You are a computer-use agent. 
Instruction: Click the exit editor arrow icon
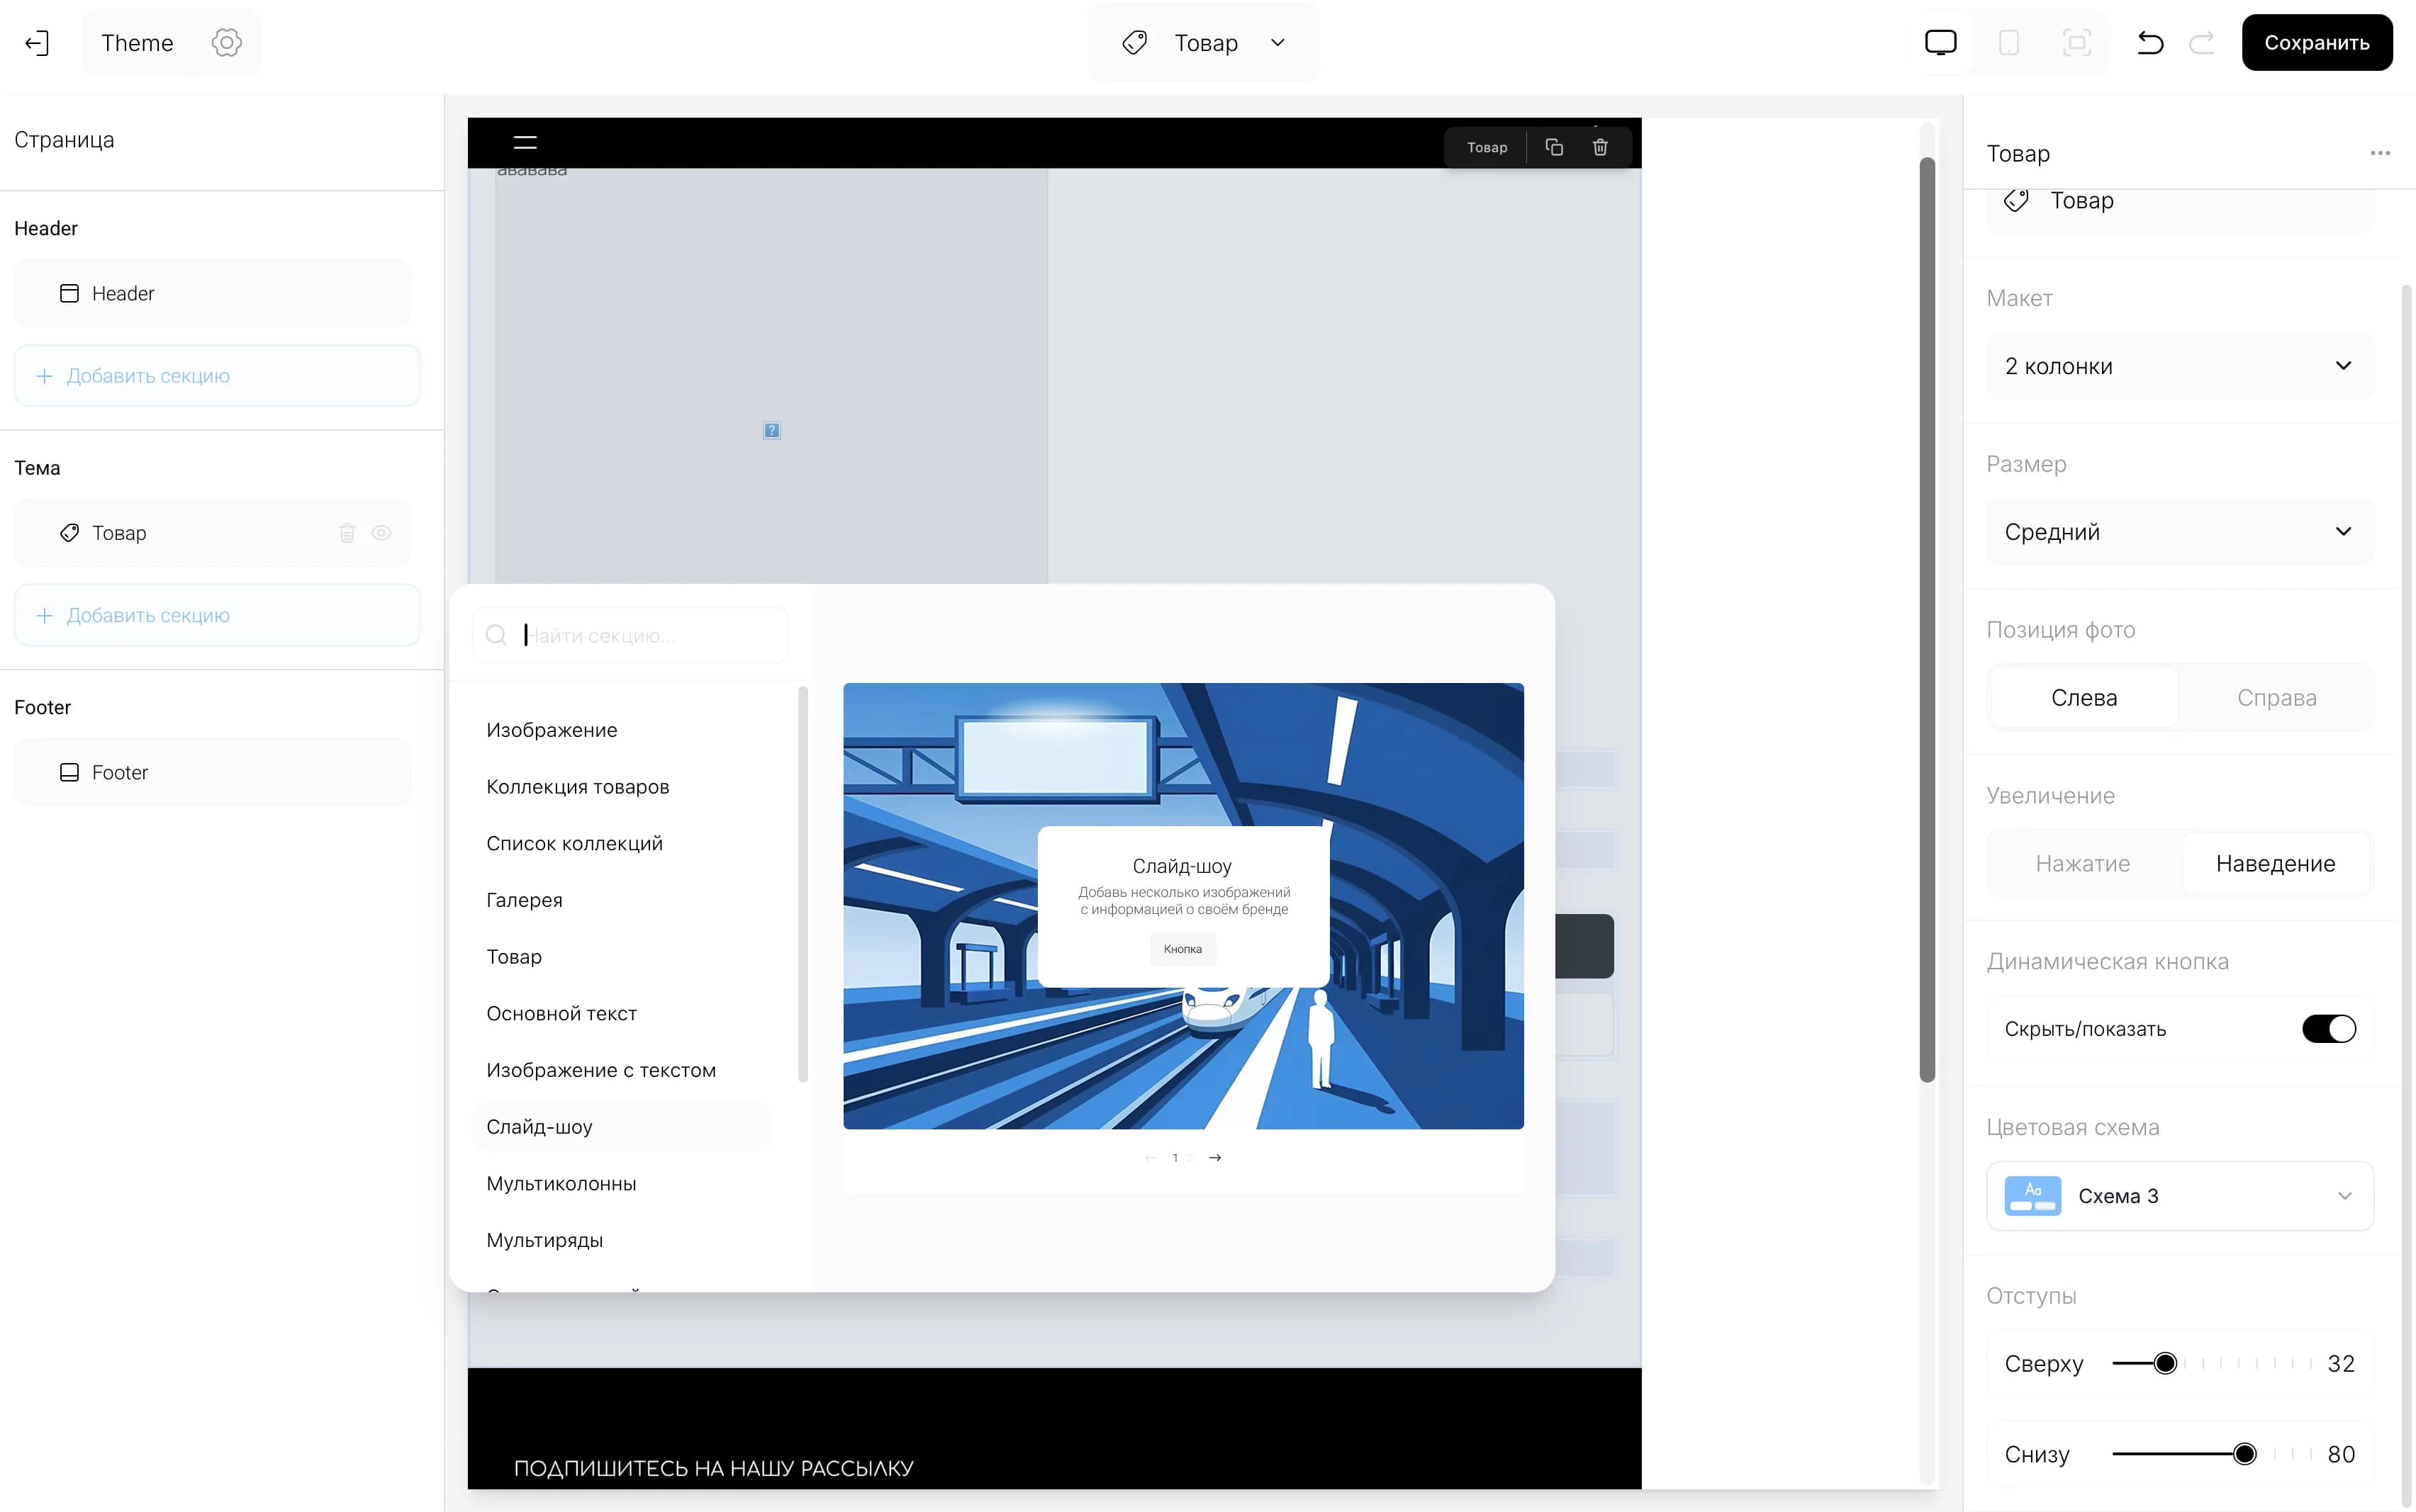point(37,43)
